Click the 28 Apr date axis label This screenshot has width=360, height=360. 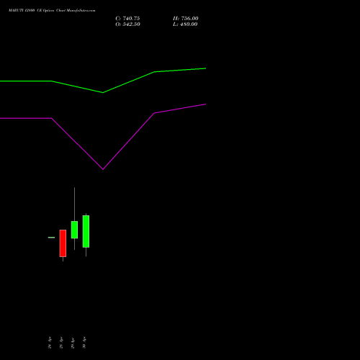click(61, 343)
